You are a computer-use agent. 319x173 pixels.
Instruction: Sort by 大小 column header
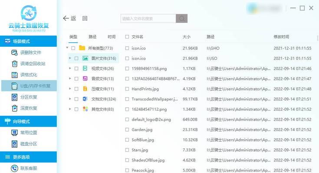pos(187,37)
